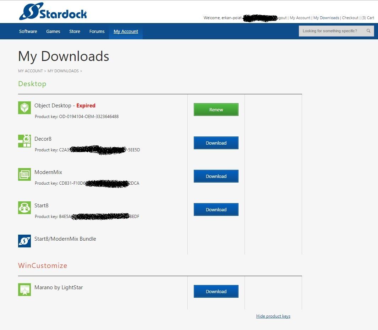Viewport: 378px width, 330px height.
Task: Click the search input field
Action: (332, 31)
